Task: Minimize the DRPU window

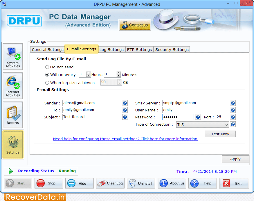Action: pos(228,3)
